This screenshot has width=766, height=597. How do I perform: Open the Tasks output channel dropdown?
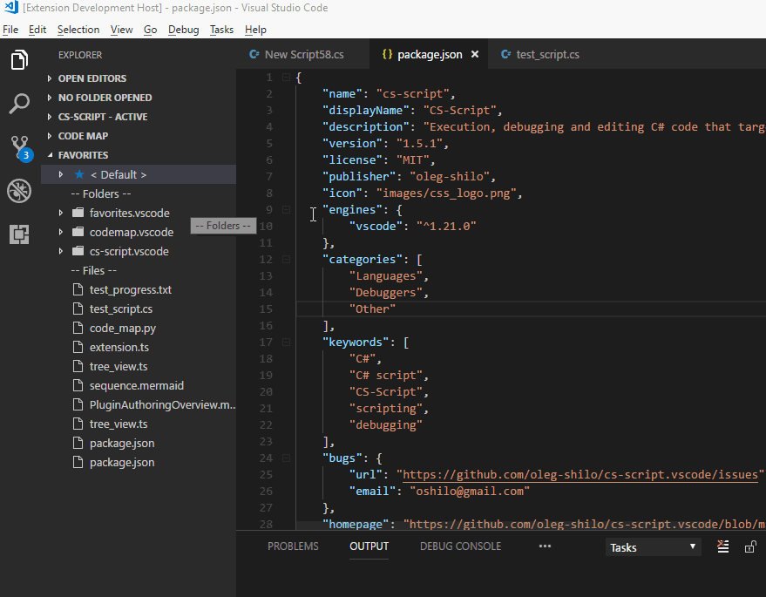654,547
